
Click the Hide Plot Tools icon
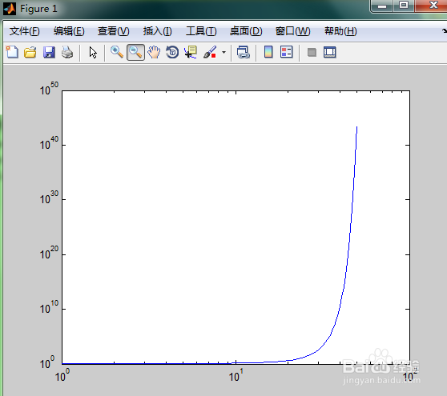(x=312, y=52)
